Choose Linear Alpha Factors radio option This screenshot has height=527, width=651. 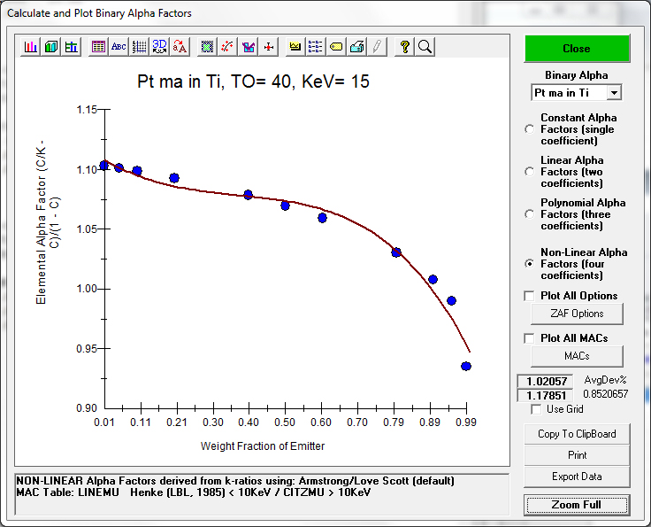coord(530,172)
